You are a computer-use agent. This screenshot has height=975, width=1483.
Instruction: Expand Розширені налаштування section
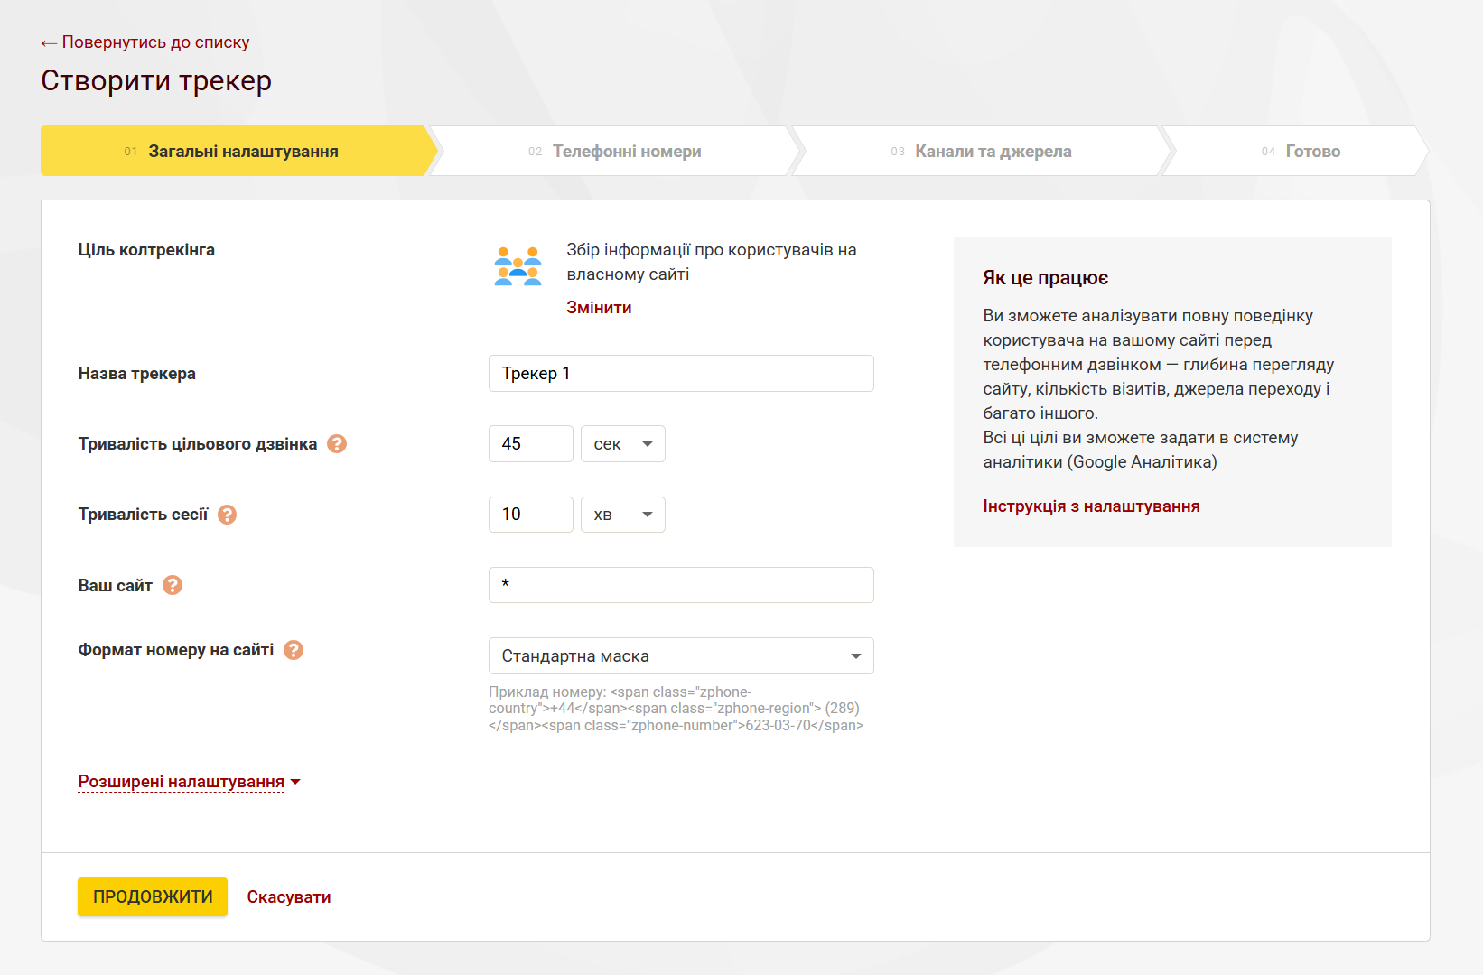click(x=189, y=782)
